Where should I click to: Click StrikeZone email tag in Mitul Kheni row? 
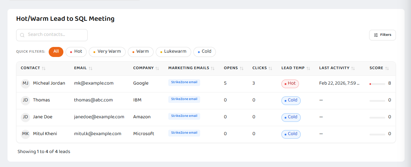coord(184,133)
